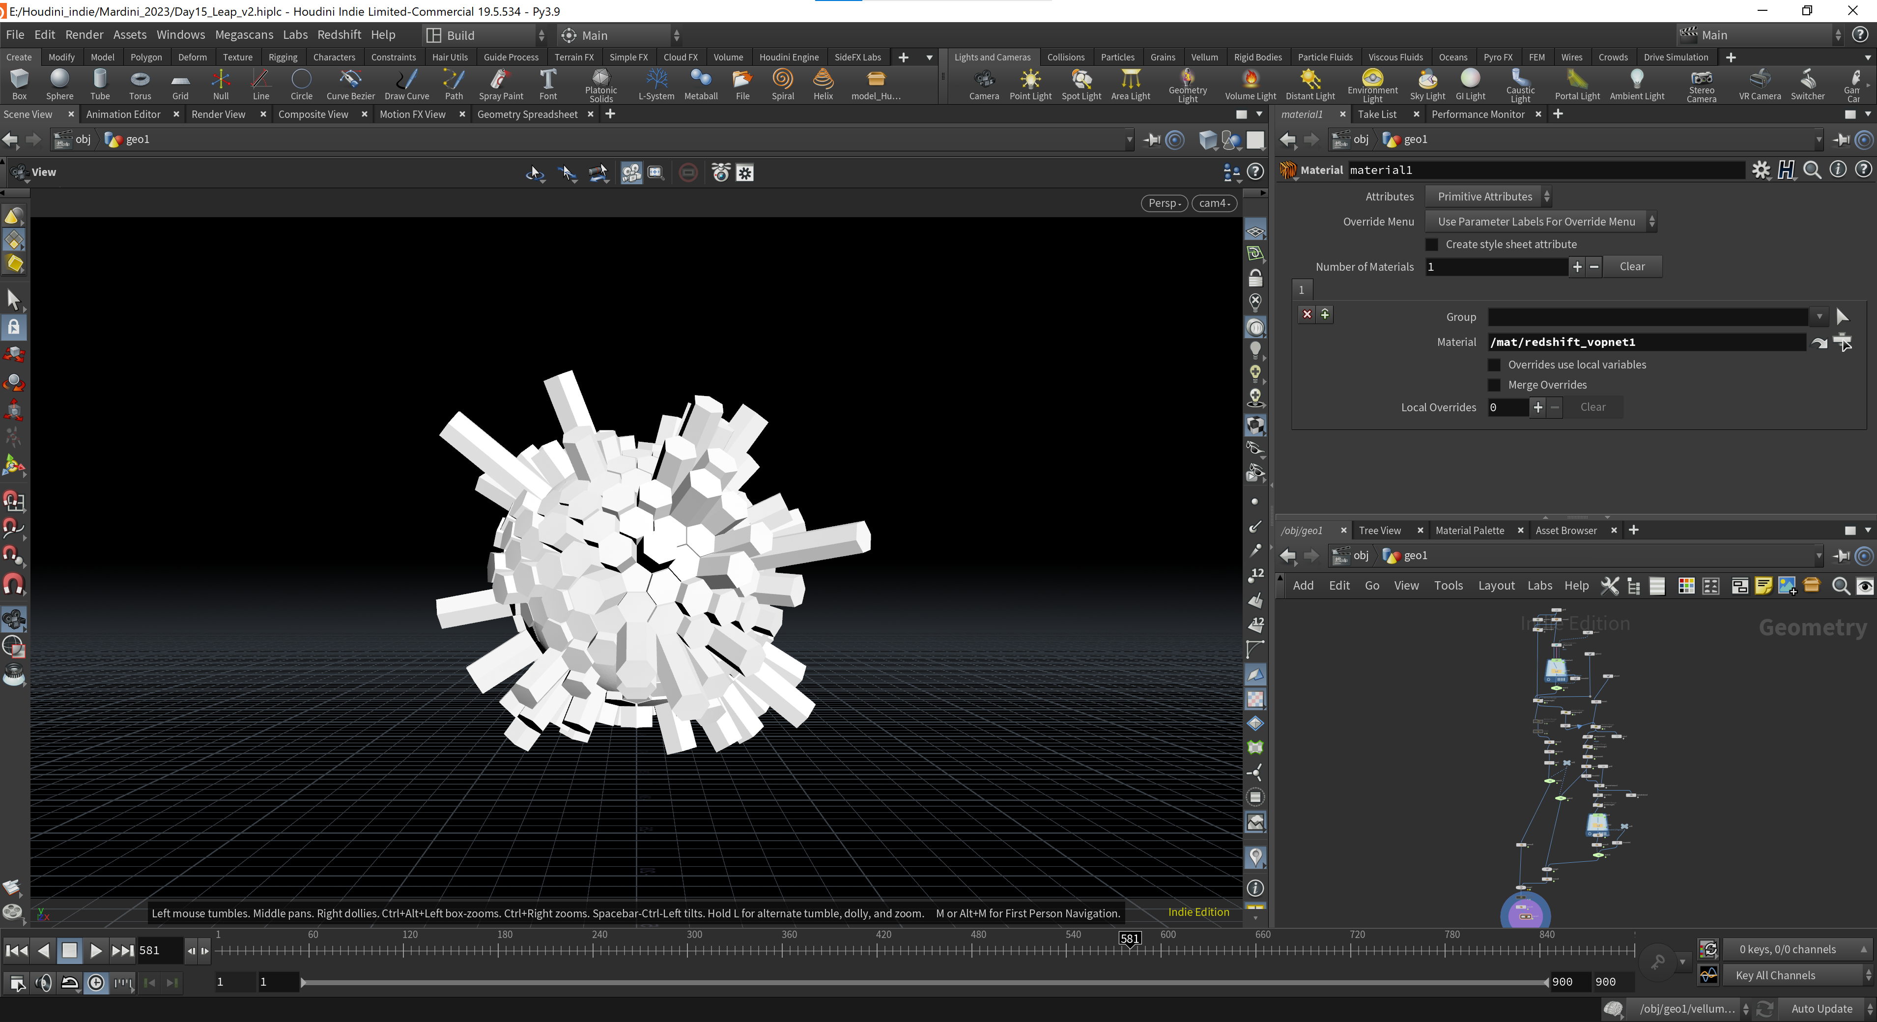Toggle the real time playback clock
The image size is (1877, 1022).
(x=96, y=983)
